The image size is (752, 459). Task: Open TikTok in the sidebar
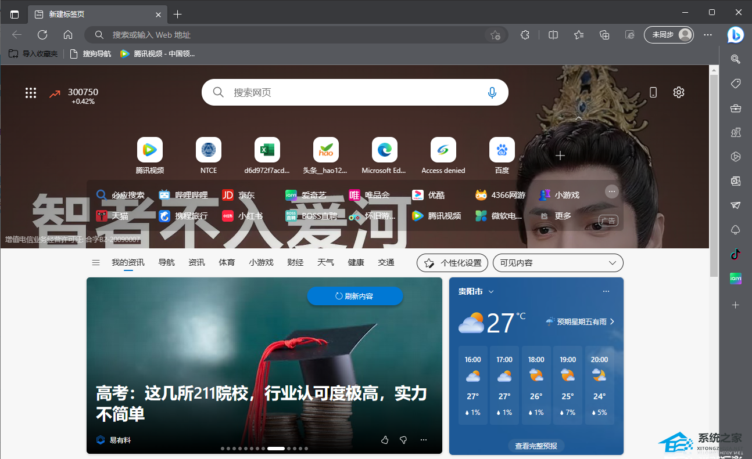(x=735, y=254)
